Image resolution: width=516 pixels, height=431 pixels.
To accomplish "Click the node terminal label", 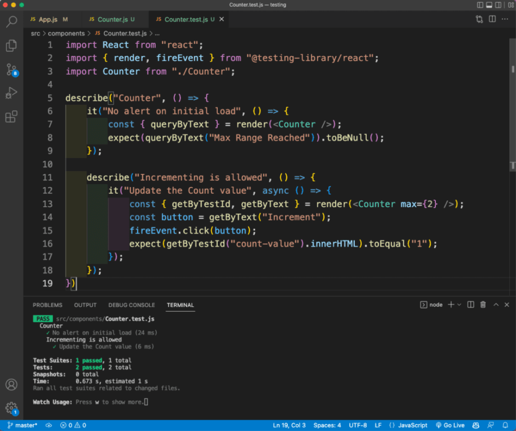I will coord(432,305).
